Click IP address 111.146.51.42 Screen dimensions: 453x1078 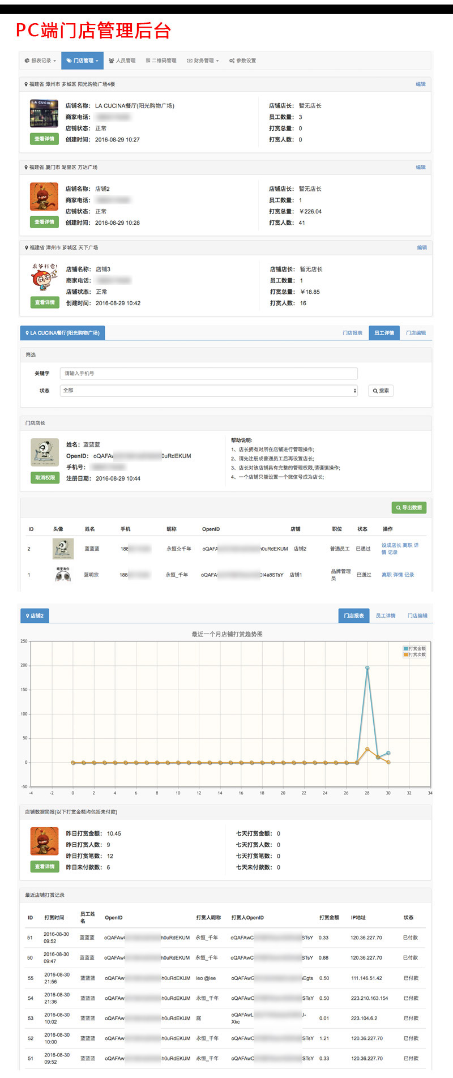366,978
